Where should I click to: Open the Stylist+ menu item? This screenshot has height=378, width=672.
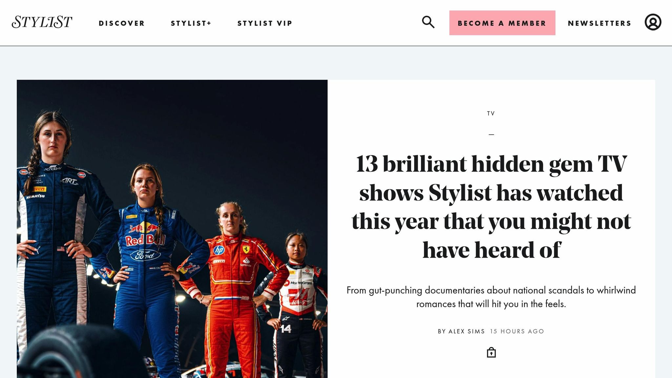(191, 23)
